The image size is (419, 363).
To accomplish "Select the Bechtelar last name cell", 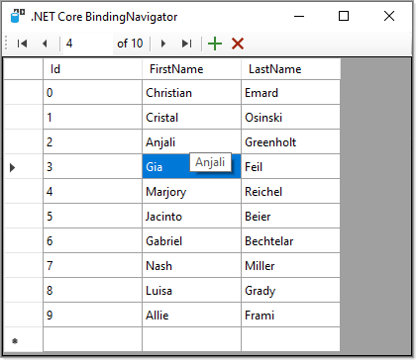I will 290,241.
